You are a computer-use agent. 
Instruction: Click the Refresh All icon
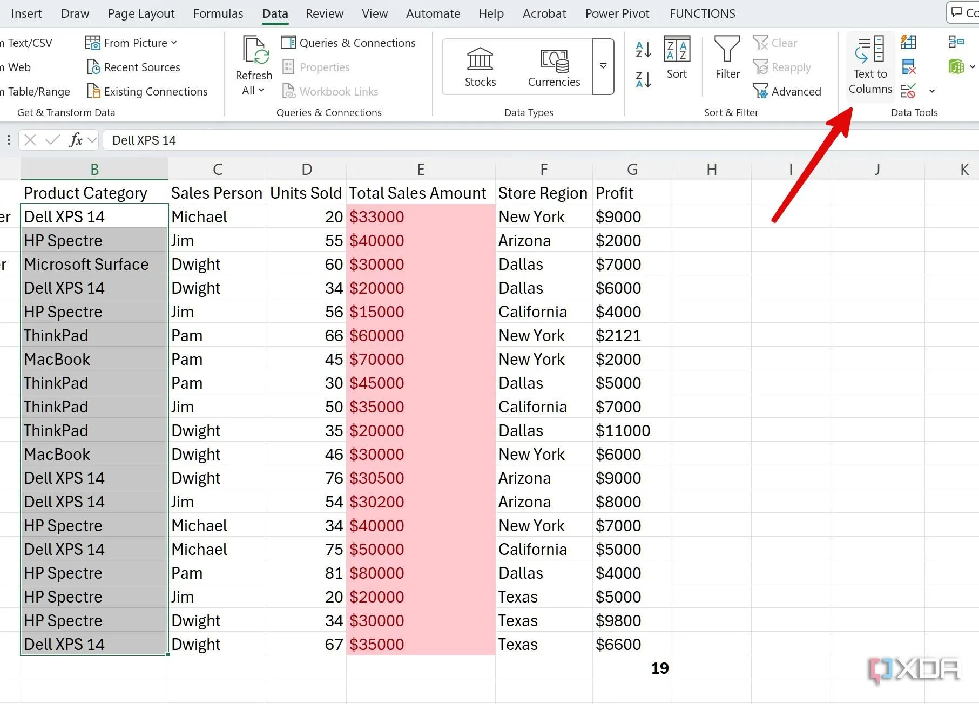point(254,51)
